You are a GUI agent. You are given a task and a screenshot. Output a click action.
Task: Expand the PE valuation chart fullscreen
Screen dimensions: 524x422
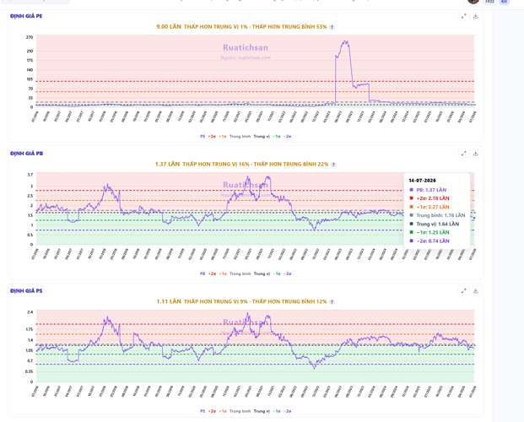coord(463,16)
